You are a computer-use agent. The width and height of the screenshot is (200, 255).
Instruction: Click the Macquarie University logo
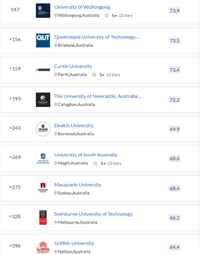point(43,188)
